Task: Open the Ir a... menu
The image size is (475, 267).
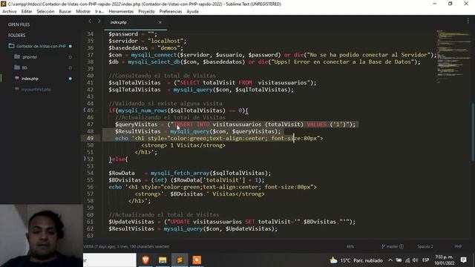Action: click(99, 12)
